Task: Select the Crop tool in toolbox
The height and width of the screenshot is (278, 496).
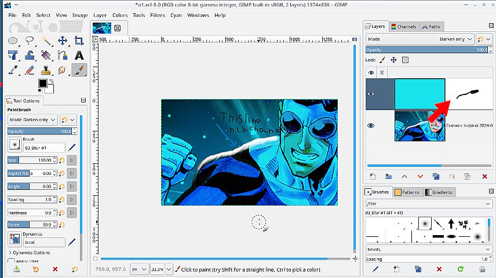Action: pos(79,41)
